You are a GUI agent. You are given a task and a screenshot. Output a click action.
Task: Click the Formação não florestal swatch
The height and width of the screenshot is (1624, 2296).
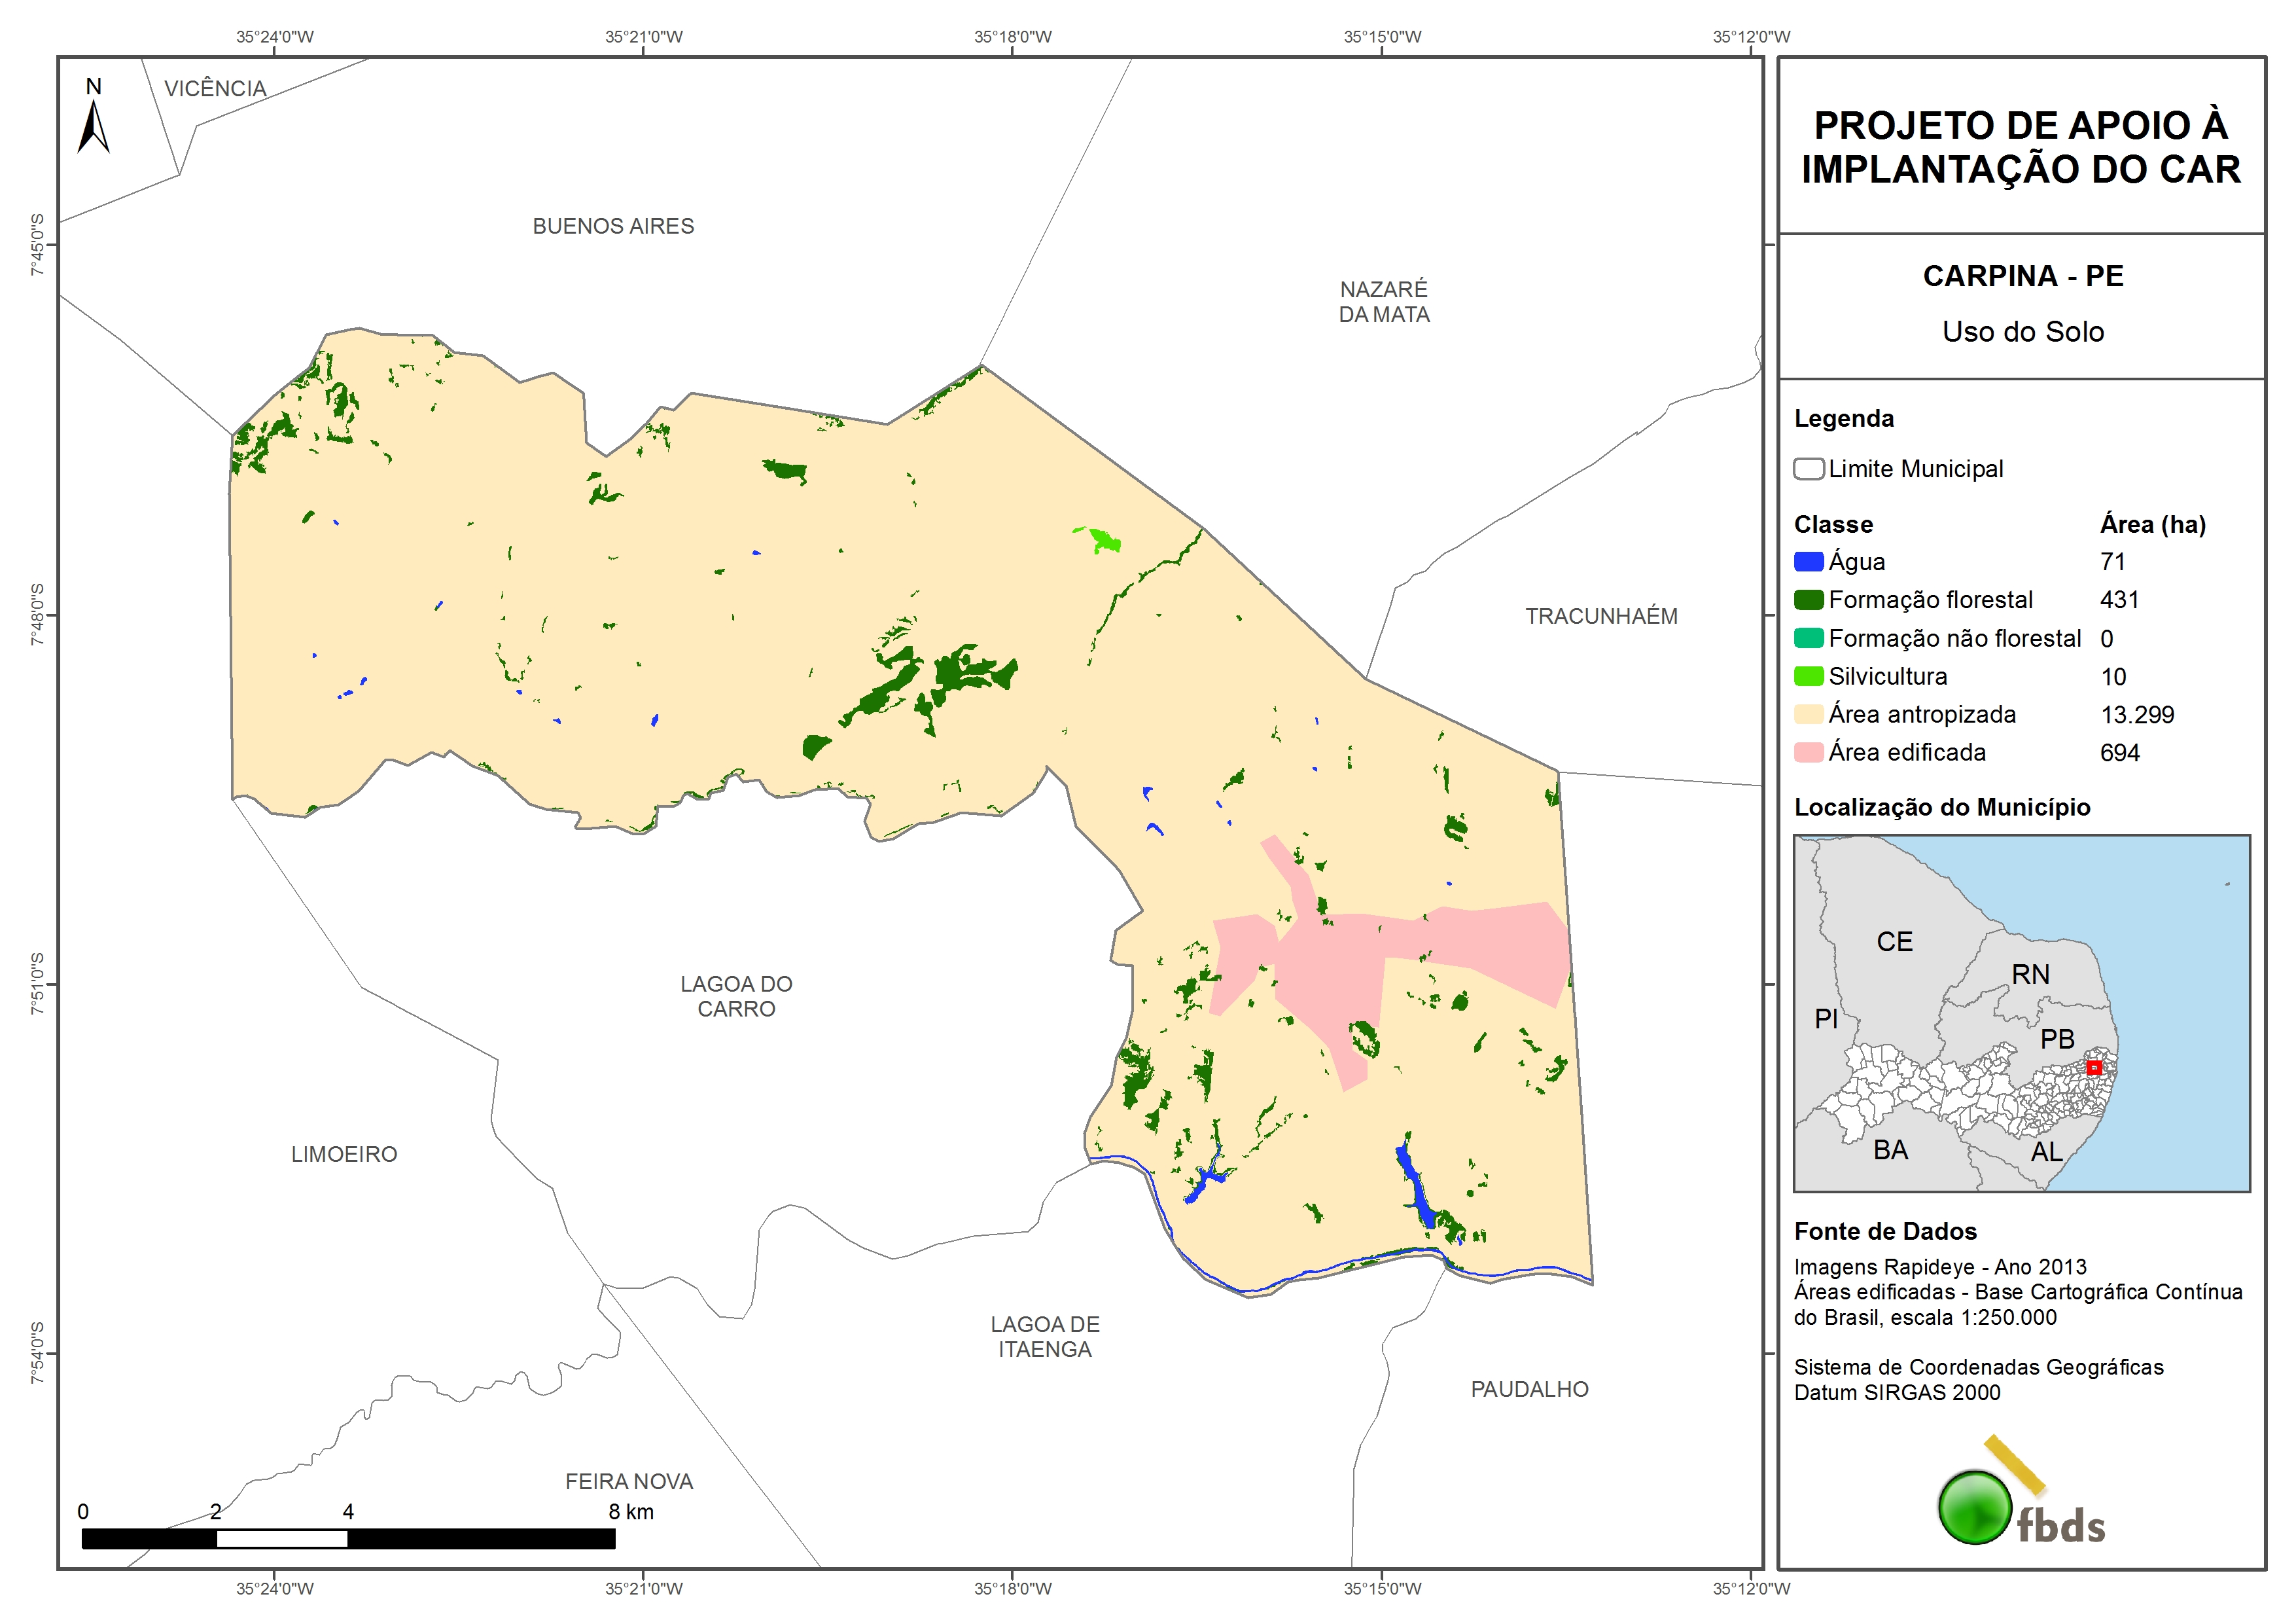coord(1808,638)
